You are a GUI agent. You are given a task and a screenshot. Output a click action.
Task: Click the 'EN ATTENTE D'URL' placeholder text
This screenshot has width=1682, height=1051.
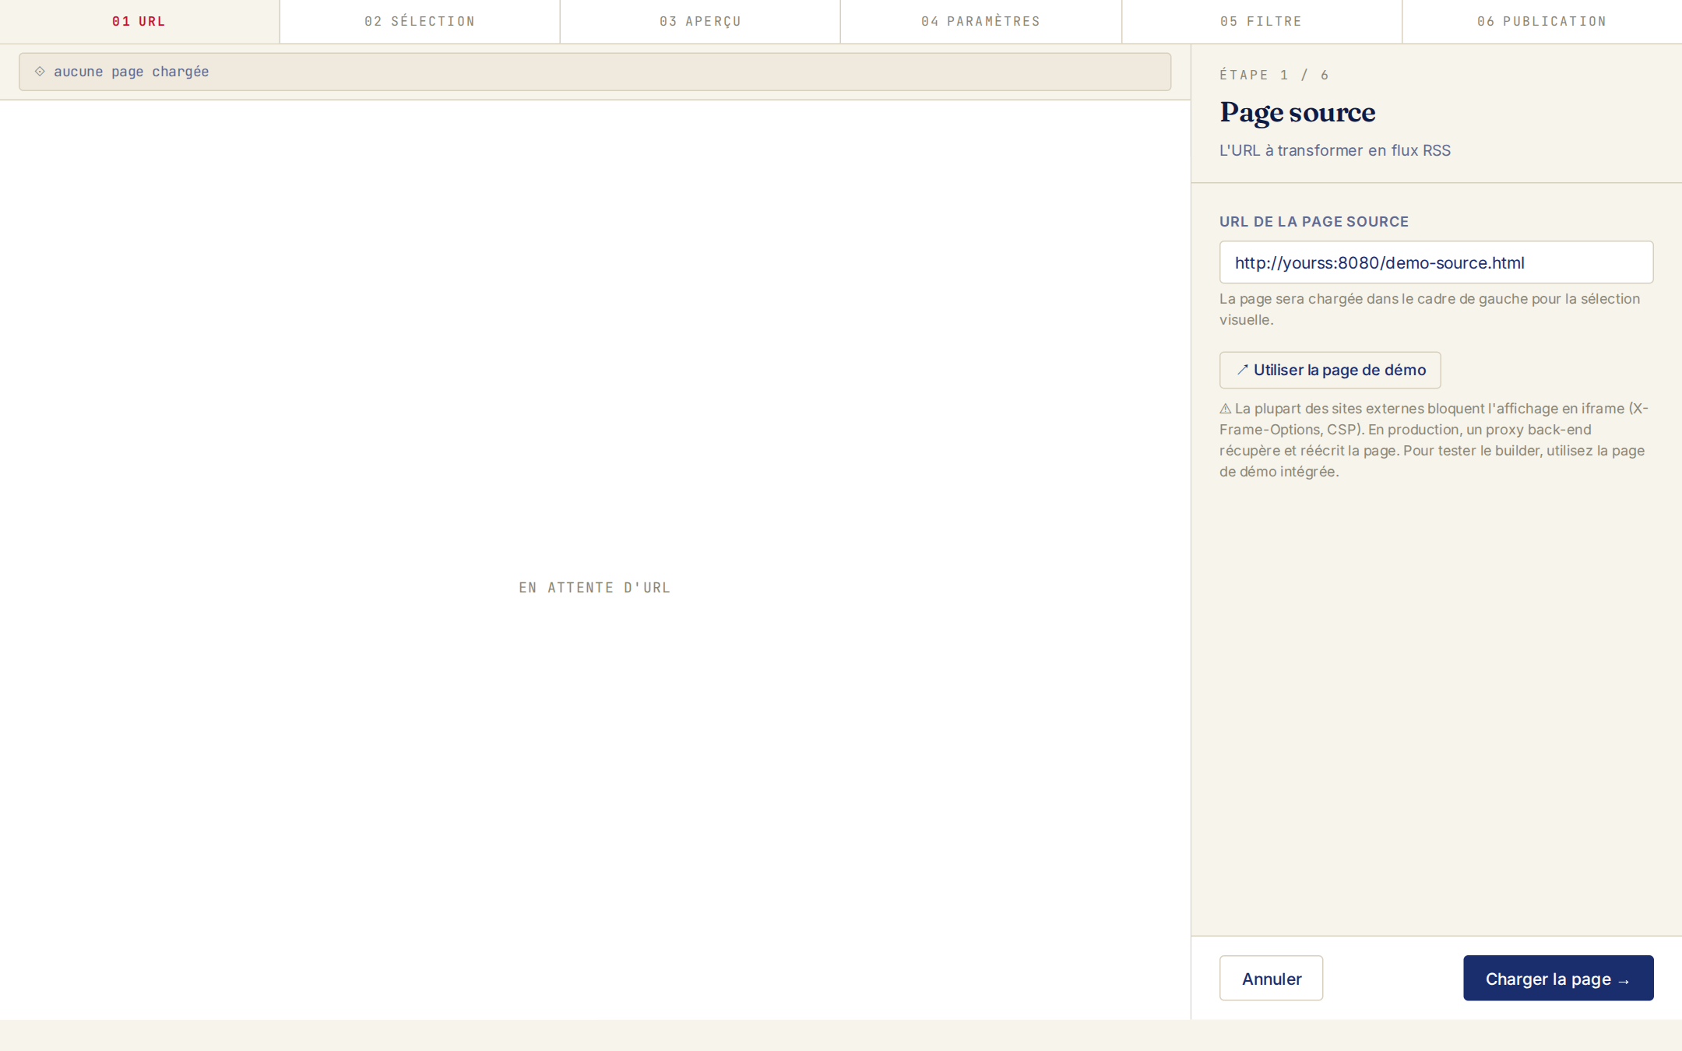(x=595, y=588)
